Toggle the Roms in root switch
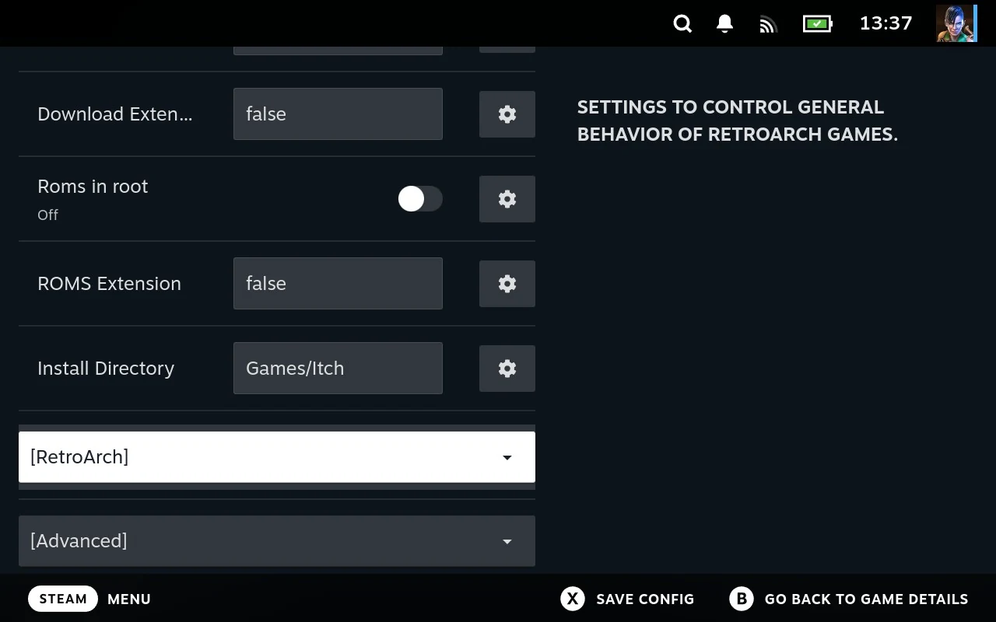 (420, 199)
